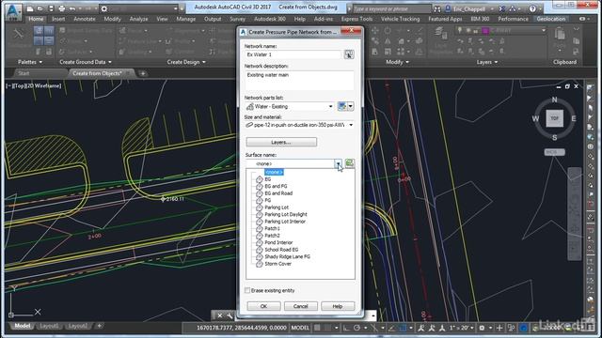Toggle Ortho mode icon in status bar
Viewport: 602px width, 338px height.
(x=346, y=328)
